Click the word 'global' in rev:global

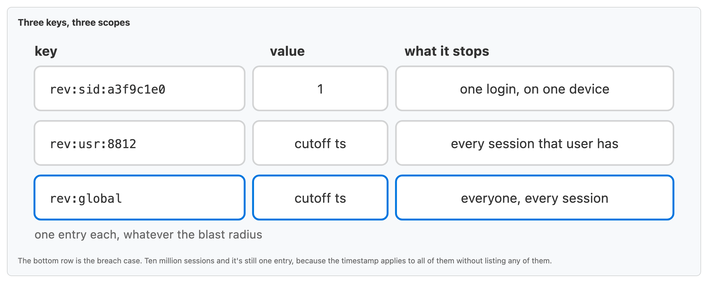click(100, 199)
